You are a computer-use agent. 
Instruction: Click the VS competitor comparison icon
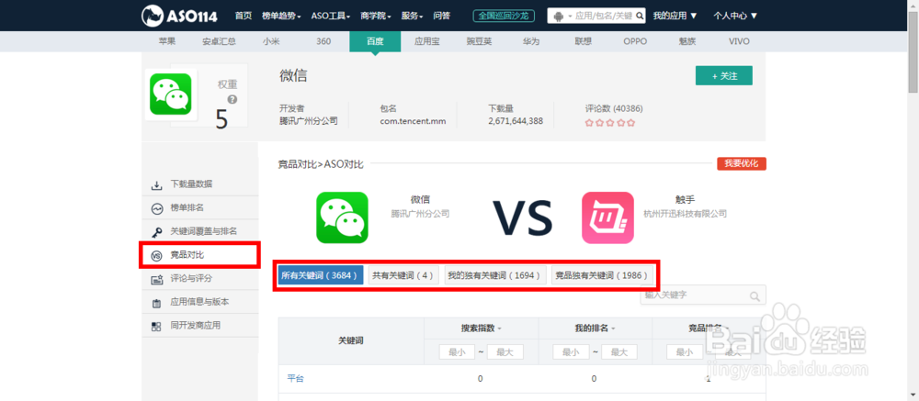coord(156,255)
